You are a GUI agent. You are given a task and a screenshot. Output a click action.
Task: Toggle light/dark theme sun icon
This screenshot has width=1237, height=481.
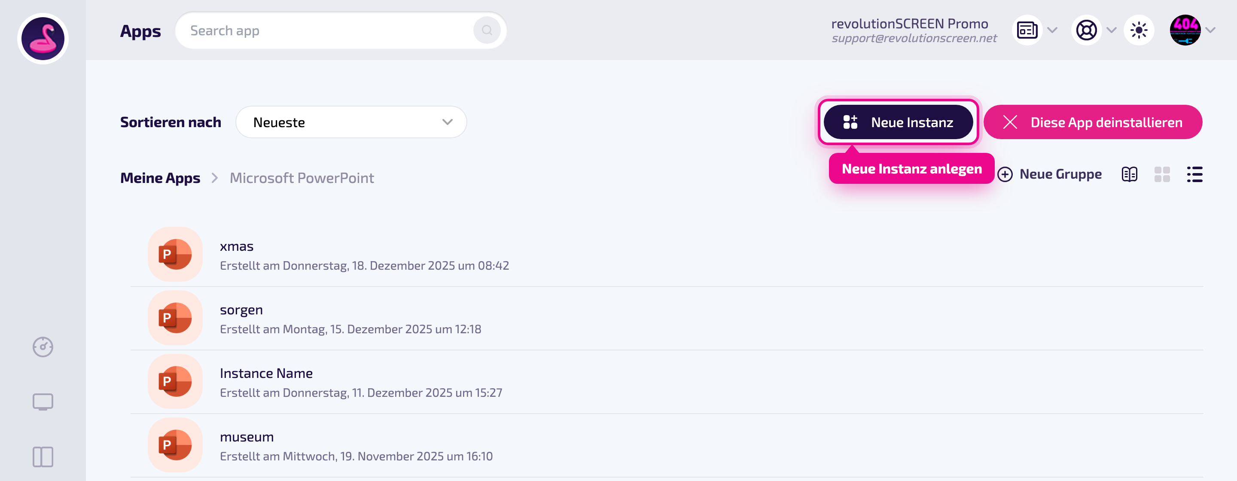(x=1139, y=30)
